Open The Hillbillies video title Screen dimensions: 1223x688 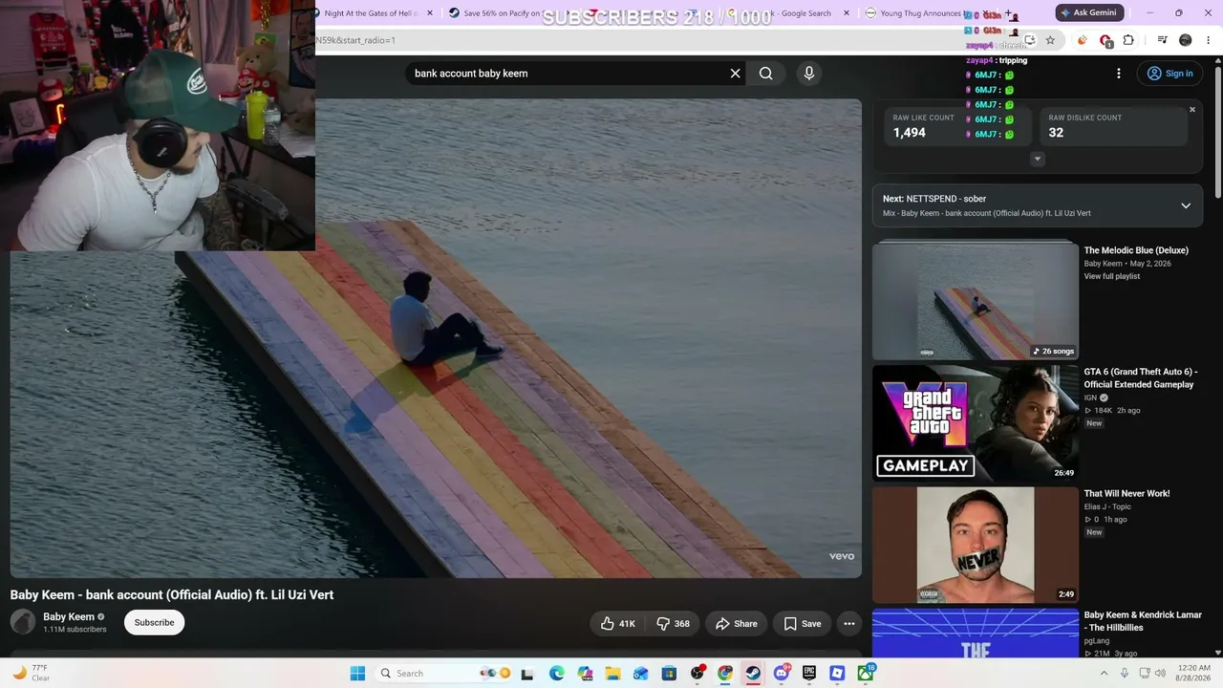[x=1143, y=621]
